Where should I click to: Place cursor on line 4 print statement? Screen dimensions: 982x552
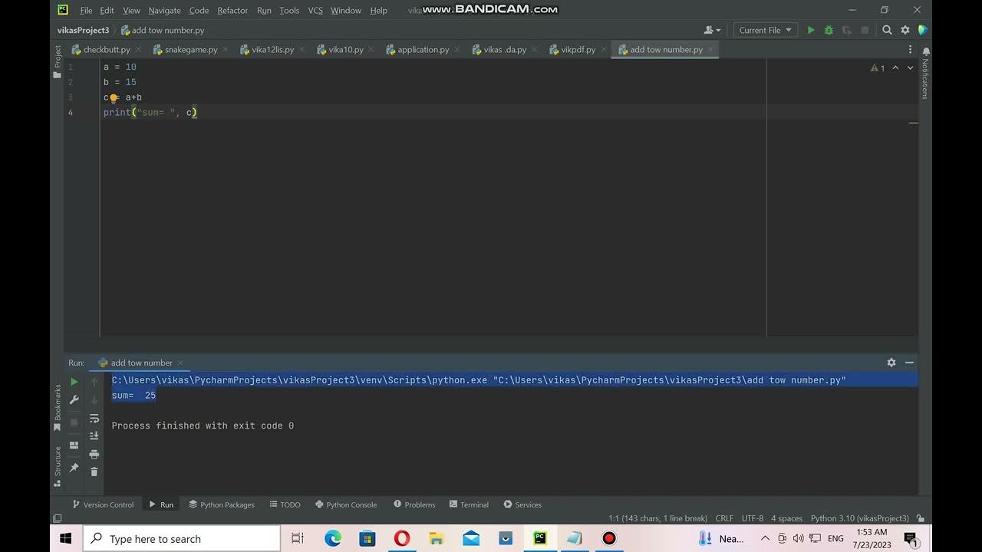(x=150, y=113)
